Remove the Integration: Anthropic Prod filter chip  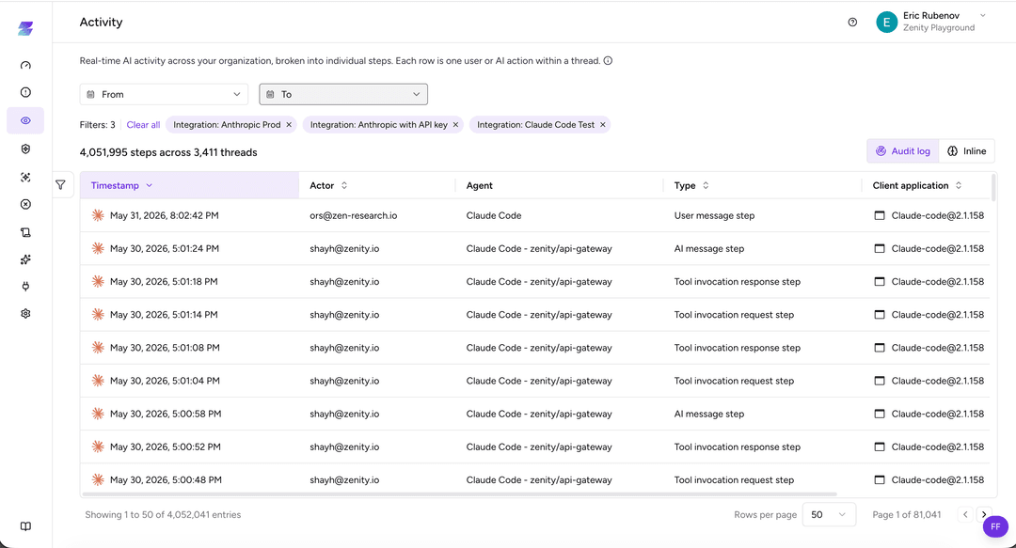[x=289, y=125]
